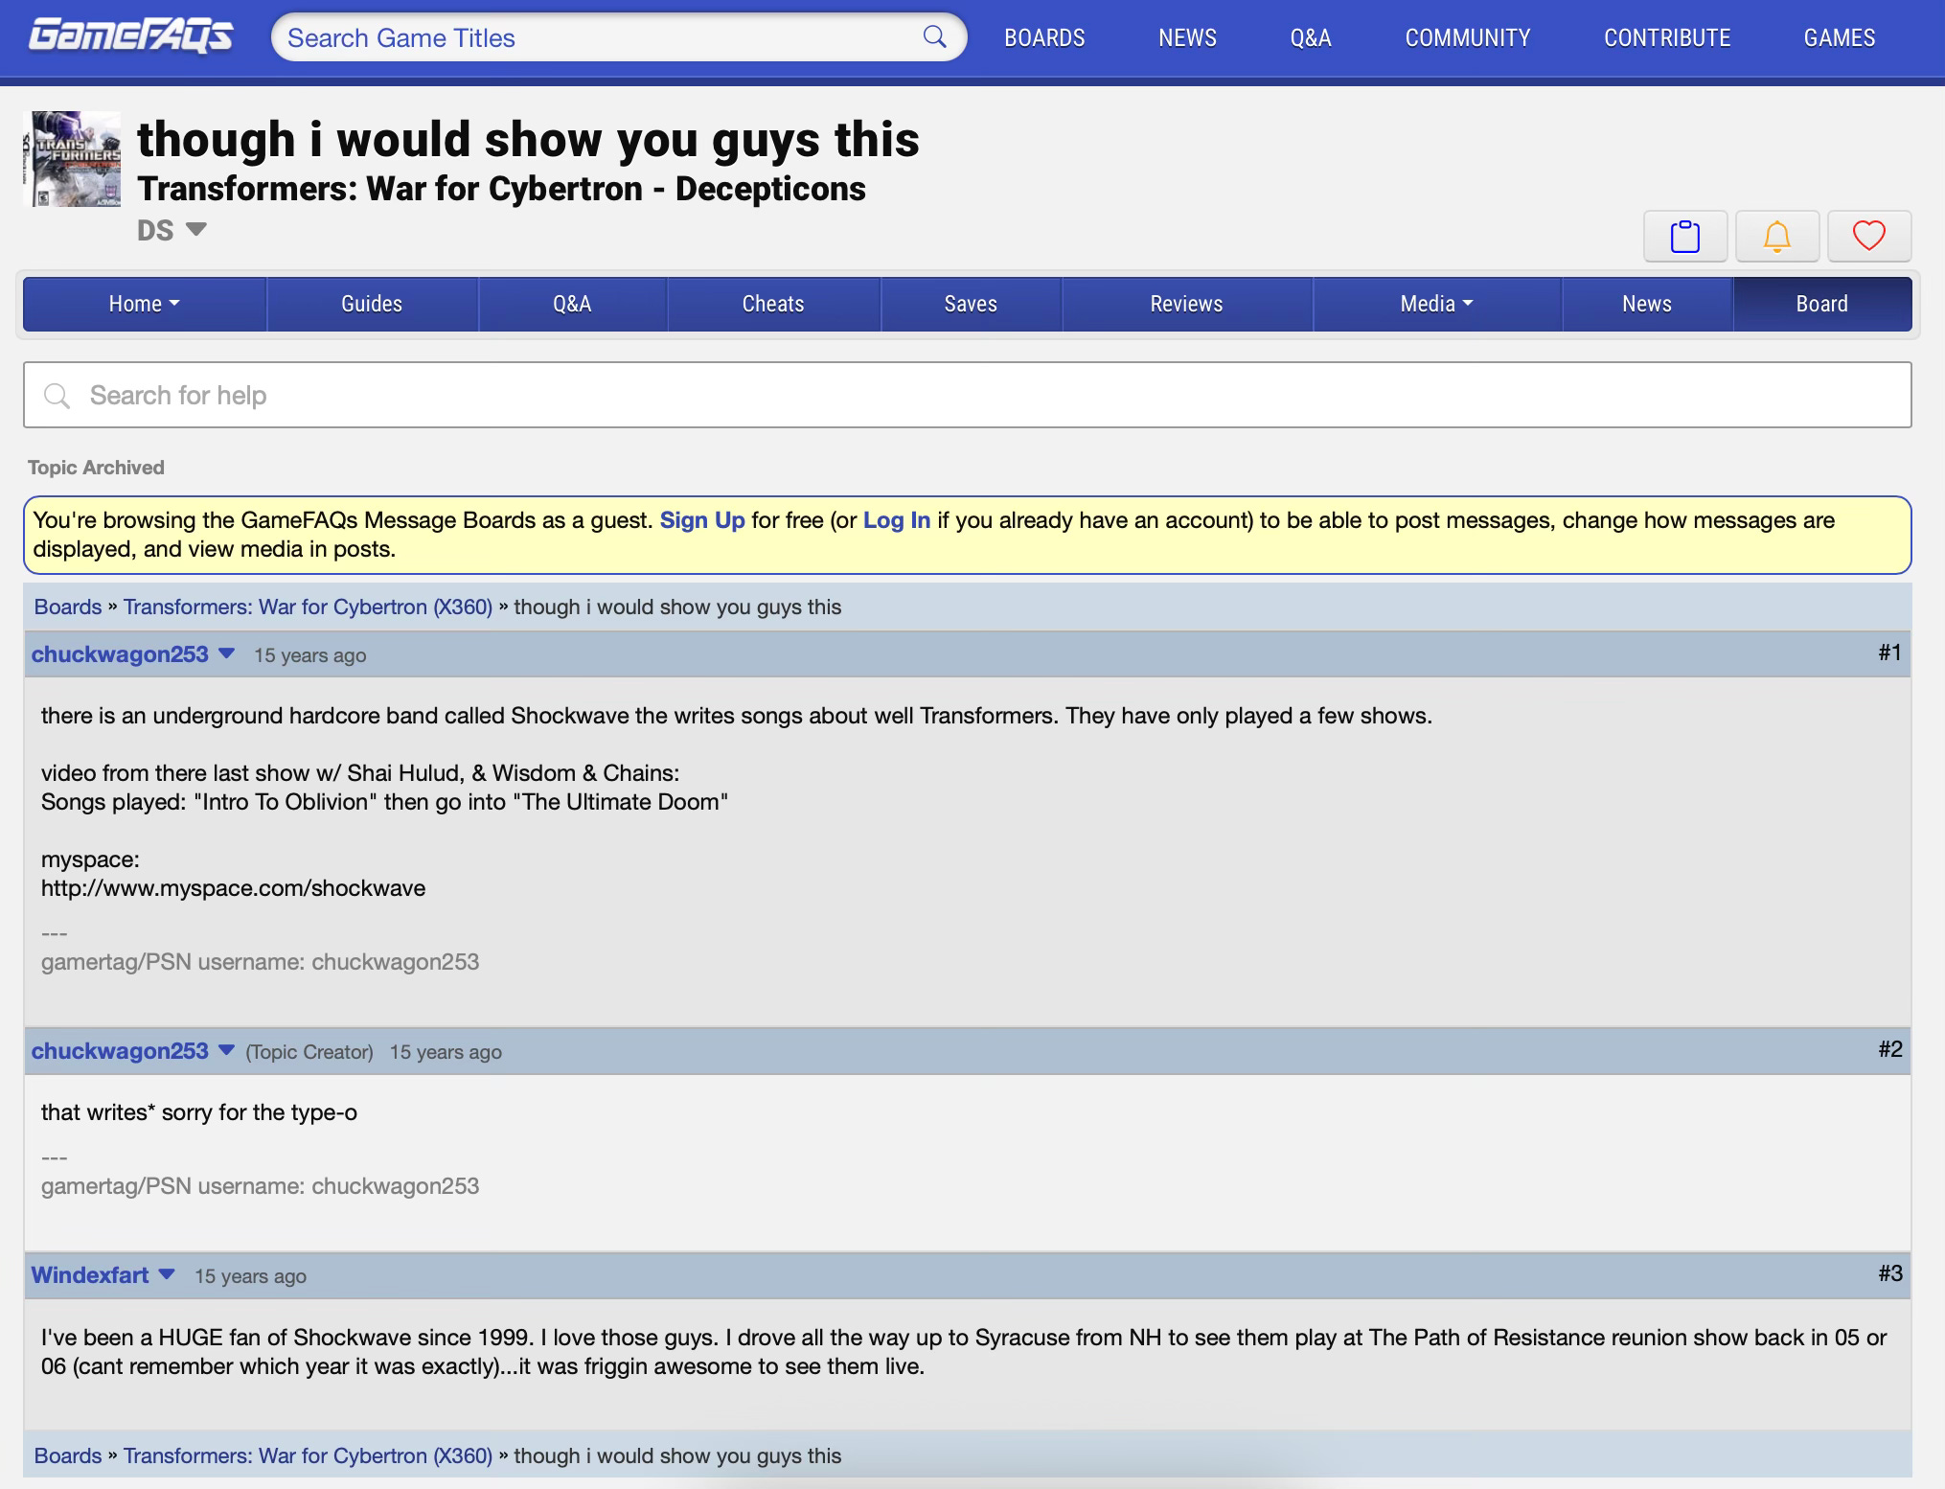This screenshot has width=1945, height=1489.
Task: Open the COMMUNITY header menu
Action: click(1467, 37)
